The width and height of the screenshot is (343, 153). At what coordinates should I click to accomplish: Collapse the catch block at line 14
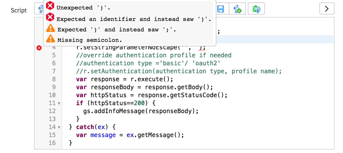point(59,127)
